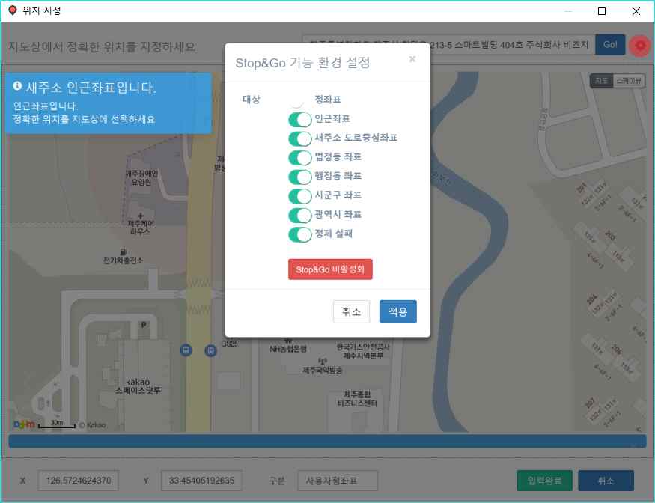Click the 구분 사용자정좌표 field

(338, 481)
